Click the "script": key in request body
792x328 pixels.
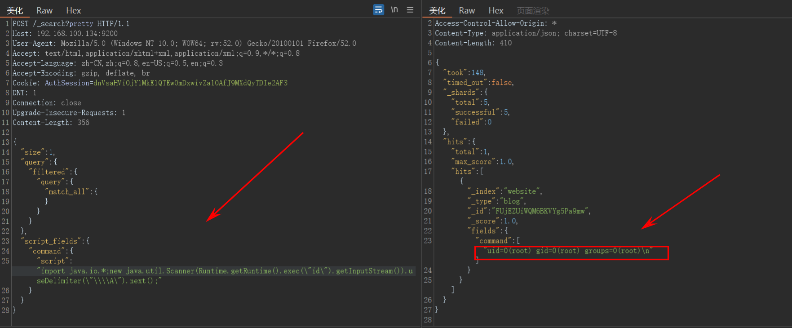54,261
